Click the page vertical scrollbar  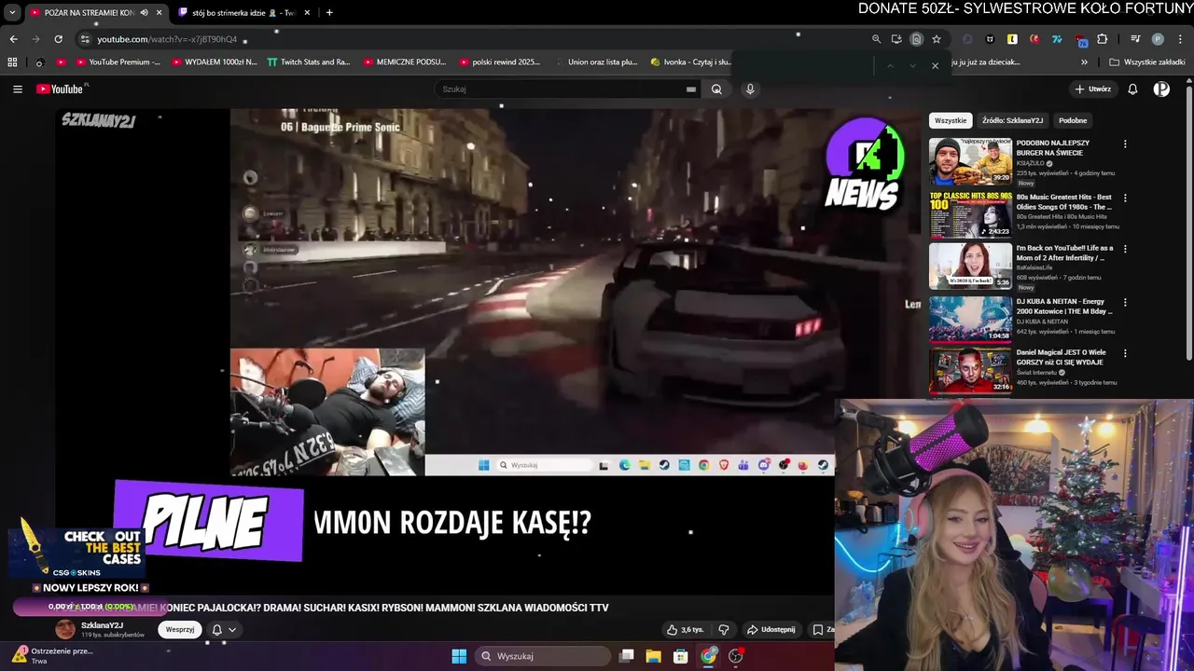coord(1189,224)
